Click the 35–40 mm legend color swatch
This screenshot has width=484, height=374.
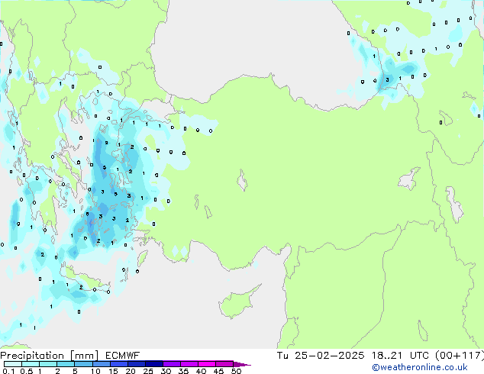tap(189, 364)
